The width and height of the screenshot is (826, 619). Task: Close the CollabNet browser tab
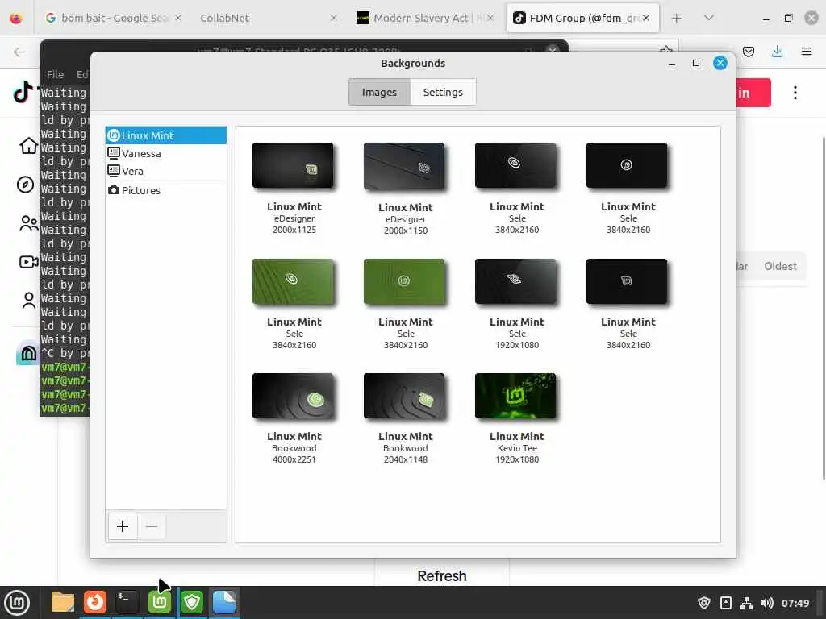[333, 18]
